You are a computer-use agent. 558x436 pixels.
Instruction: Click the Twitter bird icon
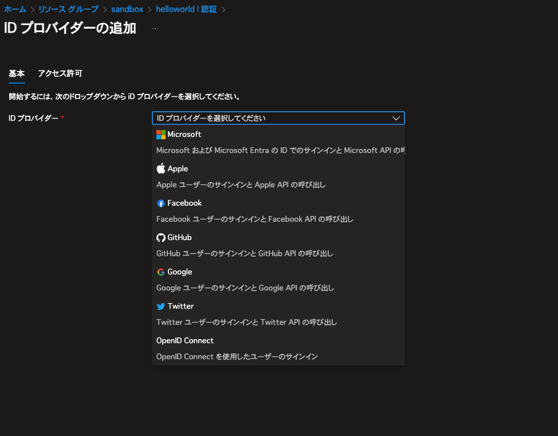point(161,307)
